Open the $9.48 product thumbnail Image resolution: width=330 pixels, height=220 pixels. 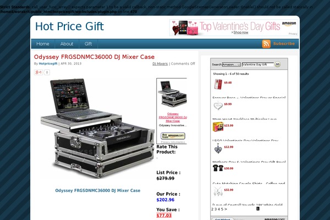pos(218,84)
